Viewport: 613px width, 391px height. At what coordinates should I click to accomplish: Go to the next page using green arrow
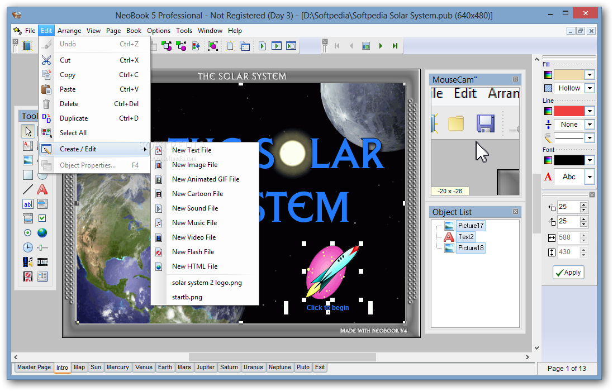381,46
